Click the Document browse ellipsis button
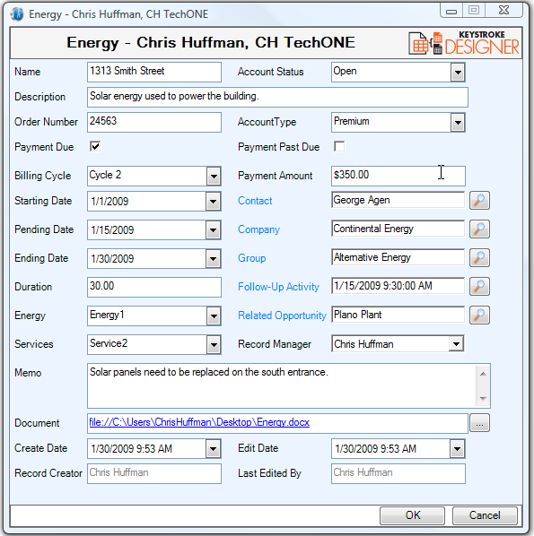This screenshot has height=536, width=534. 479,423
